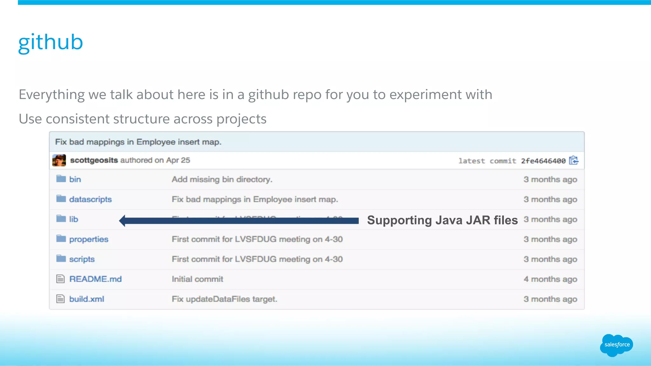Screen dimensions: 651x366
Task: Click scottgeosits avatar thumbnail
Action: click(59, 160)
